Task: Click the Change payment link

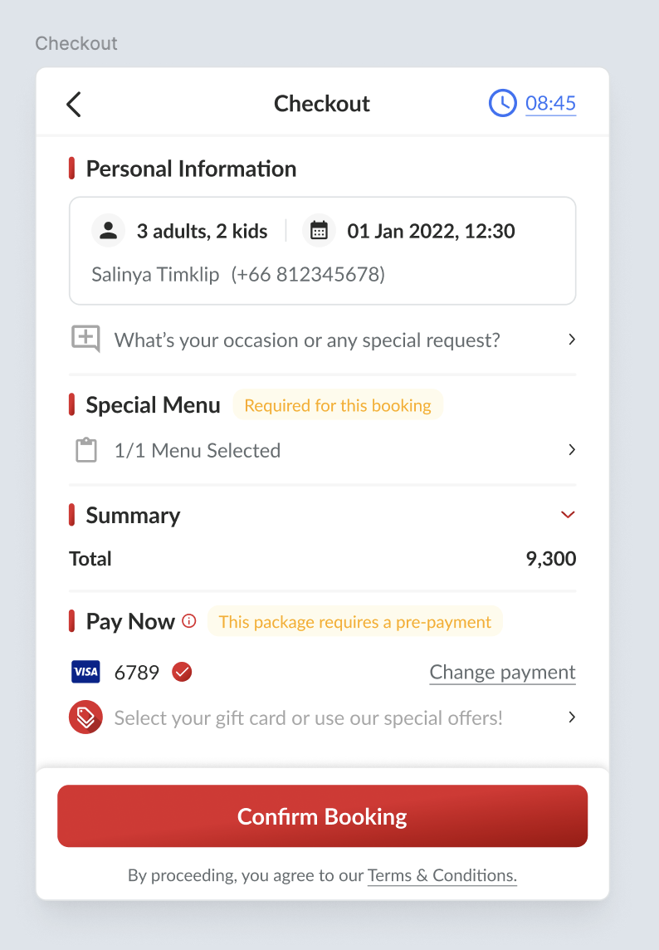Action: coord(502,672)
